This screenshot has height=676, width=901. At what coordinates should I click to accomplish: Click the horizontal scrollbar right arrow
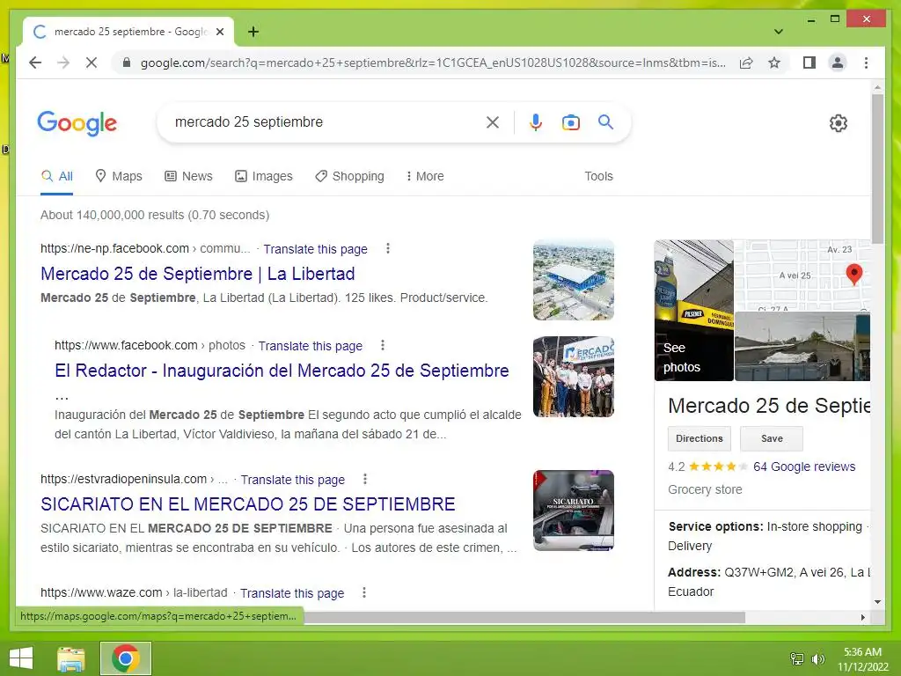pos(862,617)
